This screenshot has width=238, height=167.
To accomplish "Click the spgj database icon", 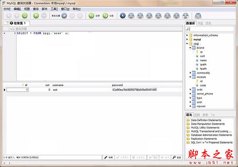I will click(x=191, y=44).
